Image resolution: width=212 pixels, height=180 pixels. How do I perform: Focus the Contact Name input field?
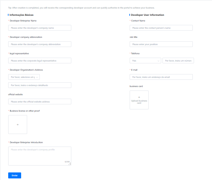click(161, 28)
